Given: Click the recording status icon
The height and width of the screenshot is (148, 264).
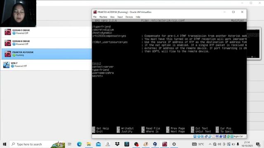Looking at the screenshot, I should pos(221,136).
